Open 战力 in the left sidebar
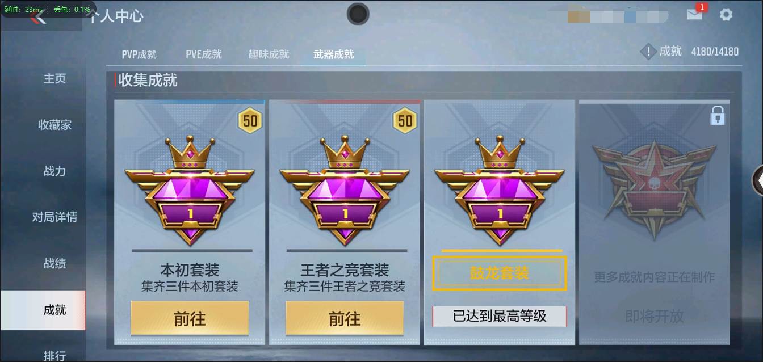 pos(54,171)
